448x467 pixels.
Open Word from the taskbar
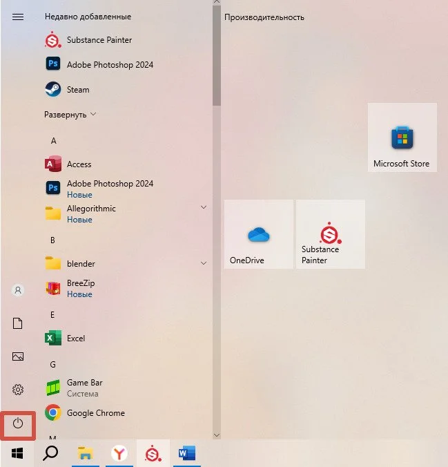187,453
